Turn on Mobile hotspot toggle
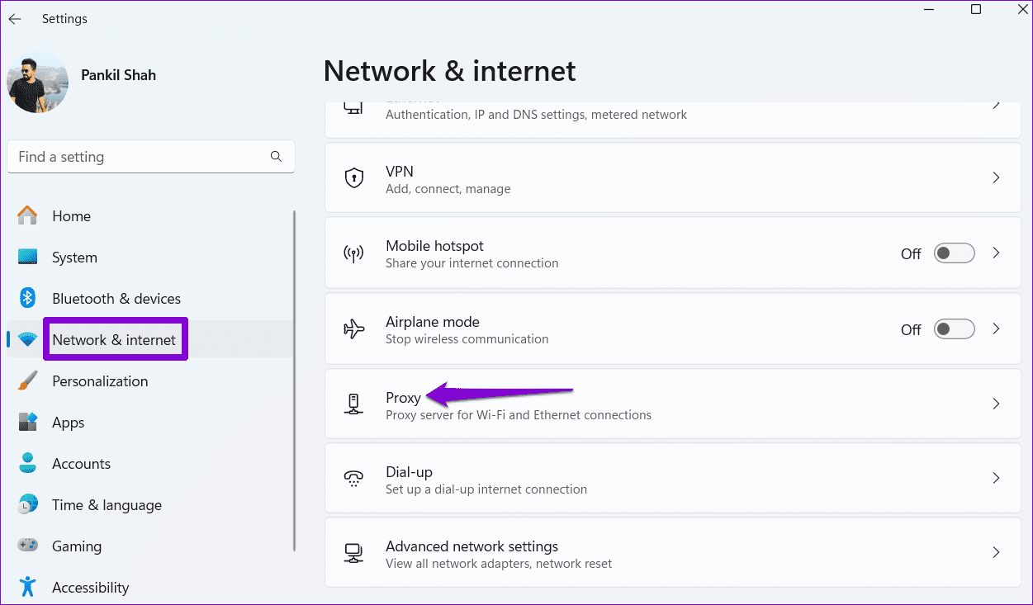The width and height of the screenshot is (1033, 605). click(954, 253)
